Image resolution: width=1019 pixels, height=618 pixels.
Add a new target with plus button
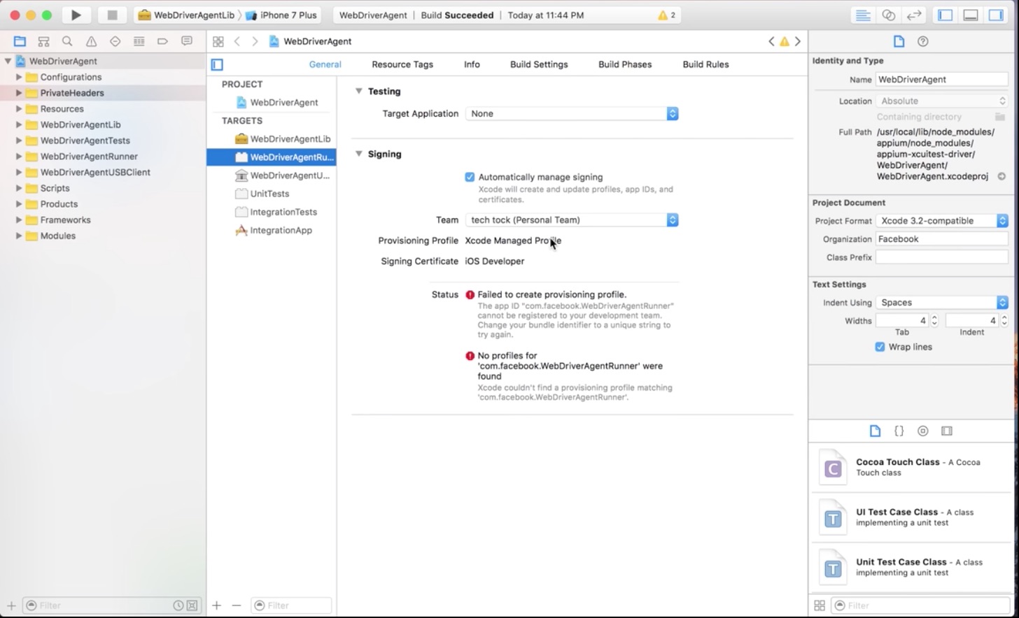pos(216,605)
